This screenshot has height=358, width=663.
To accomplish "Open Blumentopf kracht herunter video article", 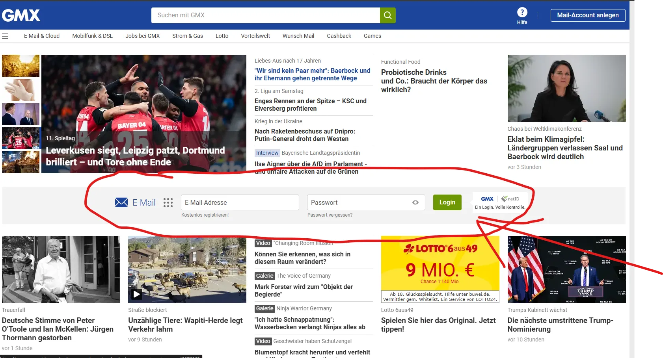I will 313,353.
